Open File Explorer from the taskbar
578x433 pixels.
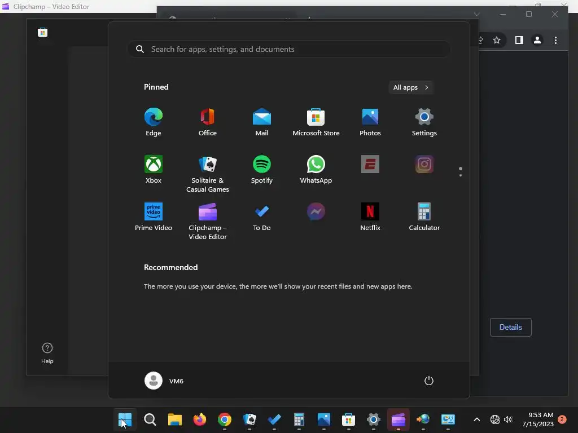click(x=175, y=419)
